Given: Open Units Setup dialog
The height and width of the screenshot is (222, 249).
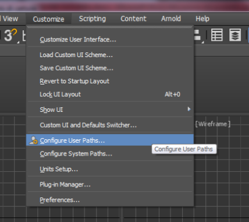Looking at the screenshot, I should point(110,169).
